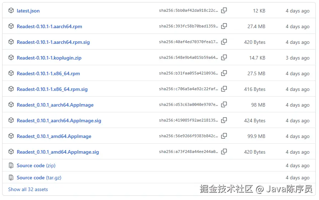Click the package icon beside Readest_0.10.1_aarch64.AppImage.sig
Viewport: 319px width, 200px height.
[x=11, y=120]
